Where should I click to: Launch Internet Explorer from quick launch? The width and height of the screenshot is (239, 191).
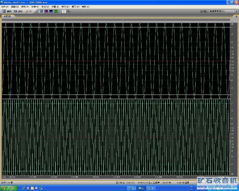point(24,188)
